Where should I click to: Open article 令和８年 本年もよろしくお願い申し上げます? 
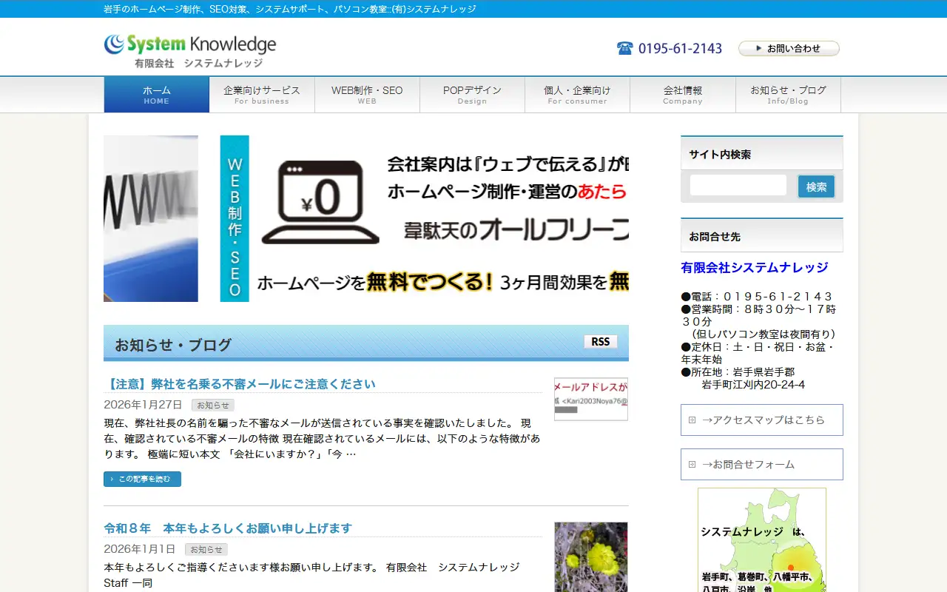pyautogui.click(x=228, y=528)
